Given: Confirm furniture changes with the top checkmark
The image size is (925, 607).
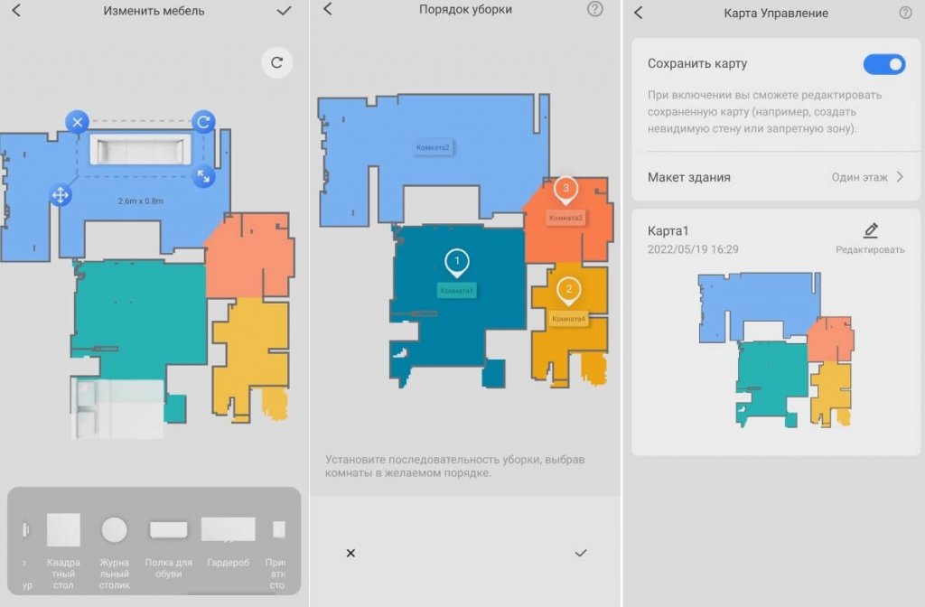Looking at the screenshot, I should point(285,11).
